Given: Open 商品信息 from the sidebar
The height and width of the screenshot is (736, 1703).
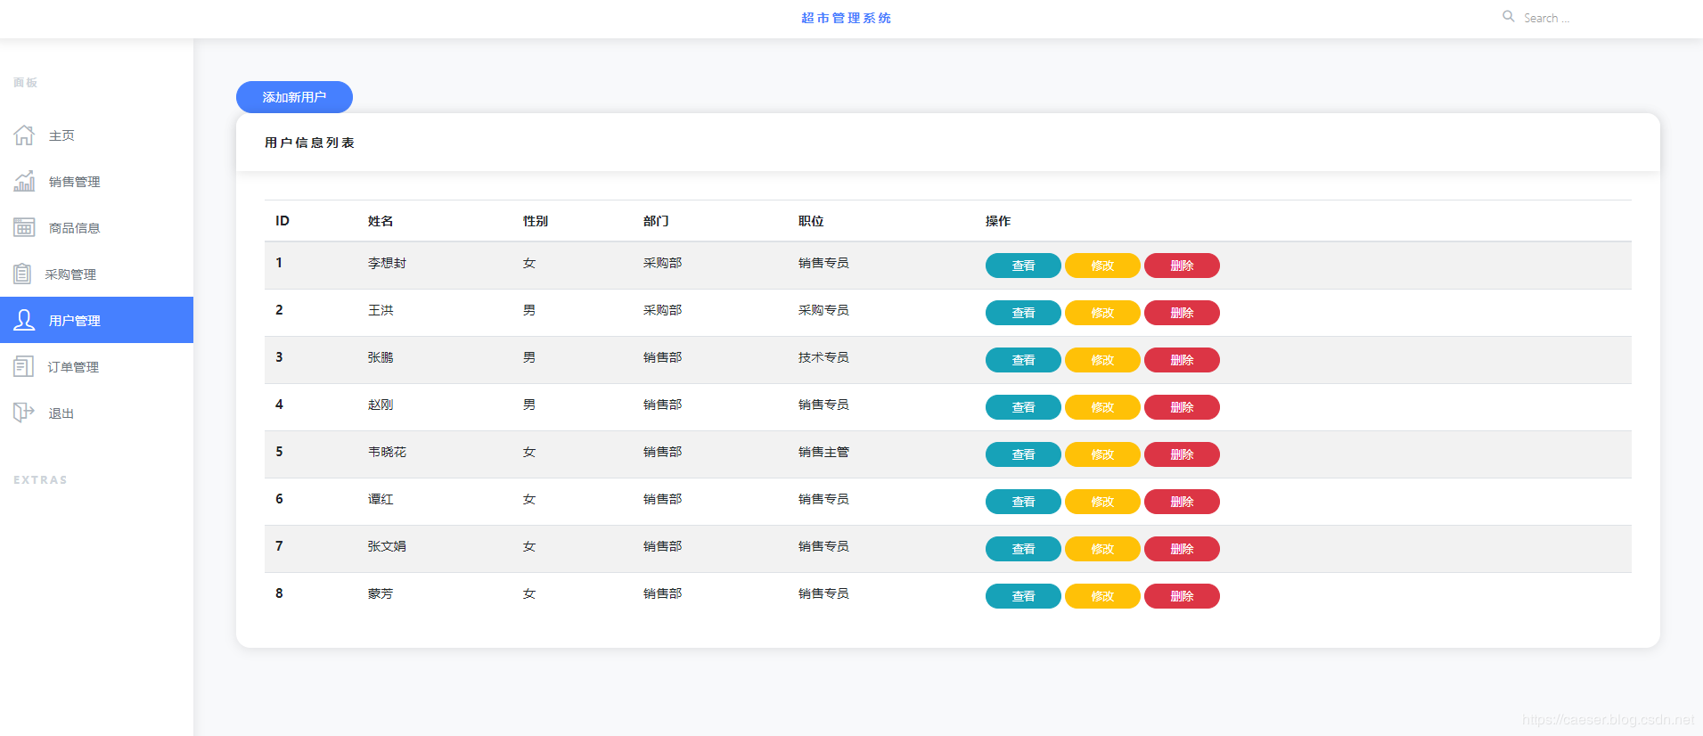Looking at the screenshot, I should [96, 228].
